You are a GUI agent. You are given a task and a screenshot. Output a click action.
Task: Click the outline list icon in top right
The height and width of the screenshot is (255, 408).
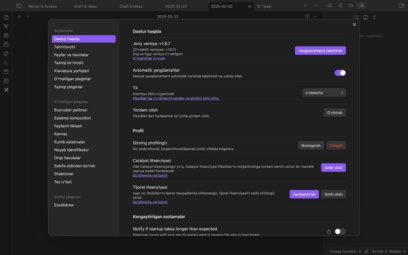coord(361,6)
